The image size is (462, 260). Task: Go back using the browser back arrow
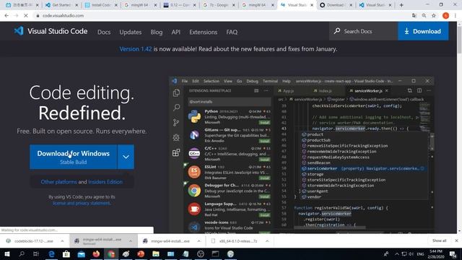6,16
